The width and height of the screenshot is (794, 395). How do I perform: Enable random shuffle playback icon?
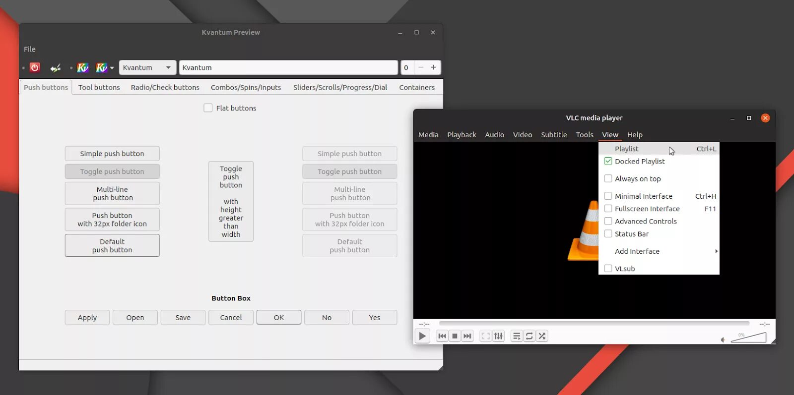tap(542, 336)
